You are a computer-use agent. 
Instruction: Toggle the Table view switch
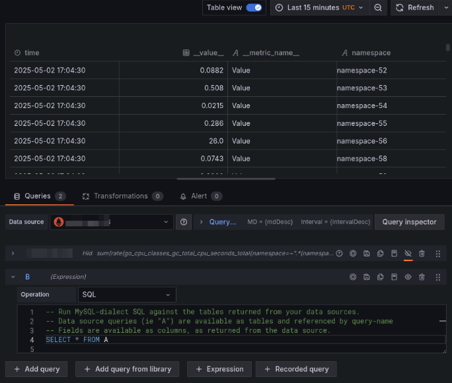[x=254, y=7]
